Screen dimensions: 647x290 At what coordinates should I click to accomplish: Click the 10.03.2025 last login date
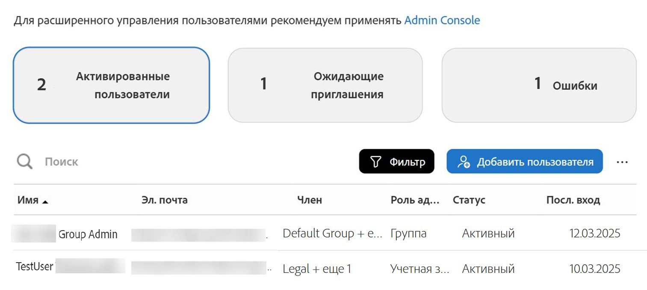595,269
